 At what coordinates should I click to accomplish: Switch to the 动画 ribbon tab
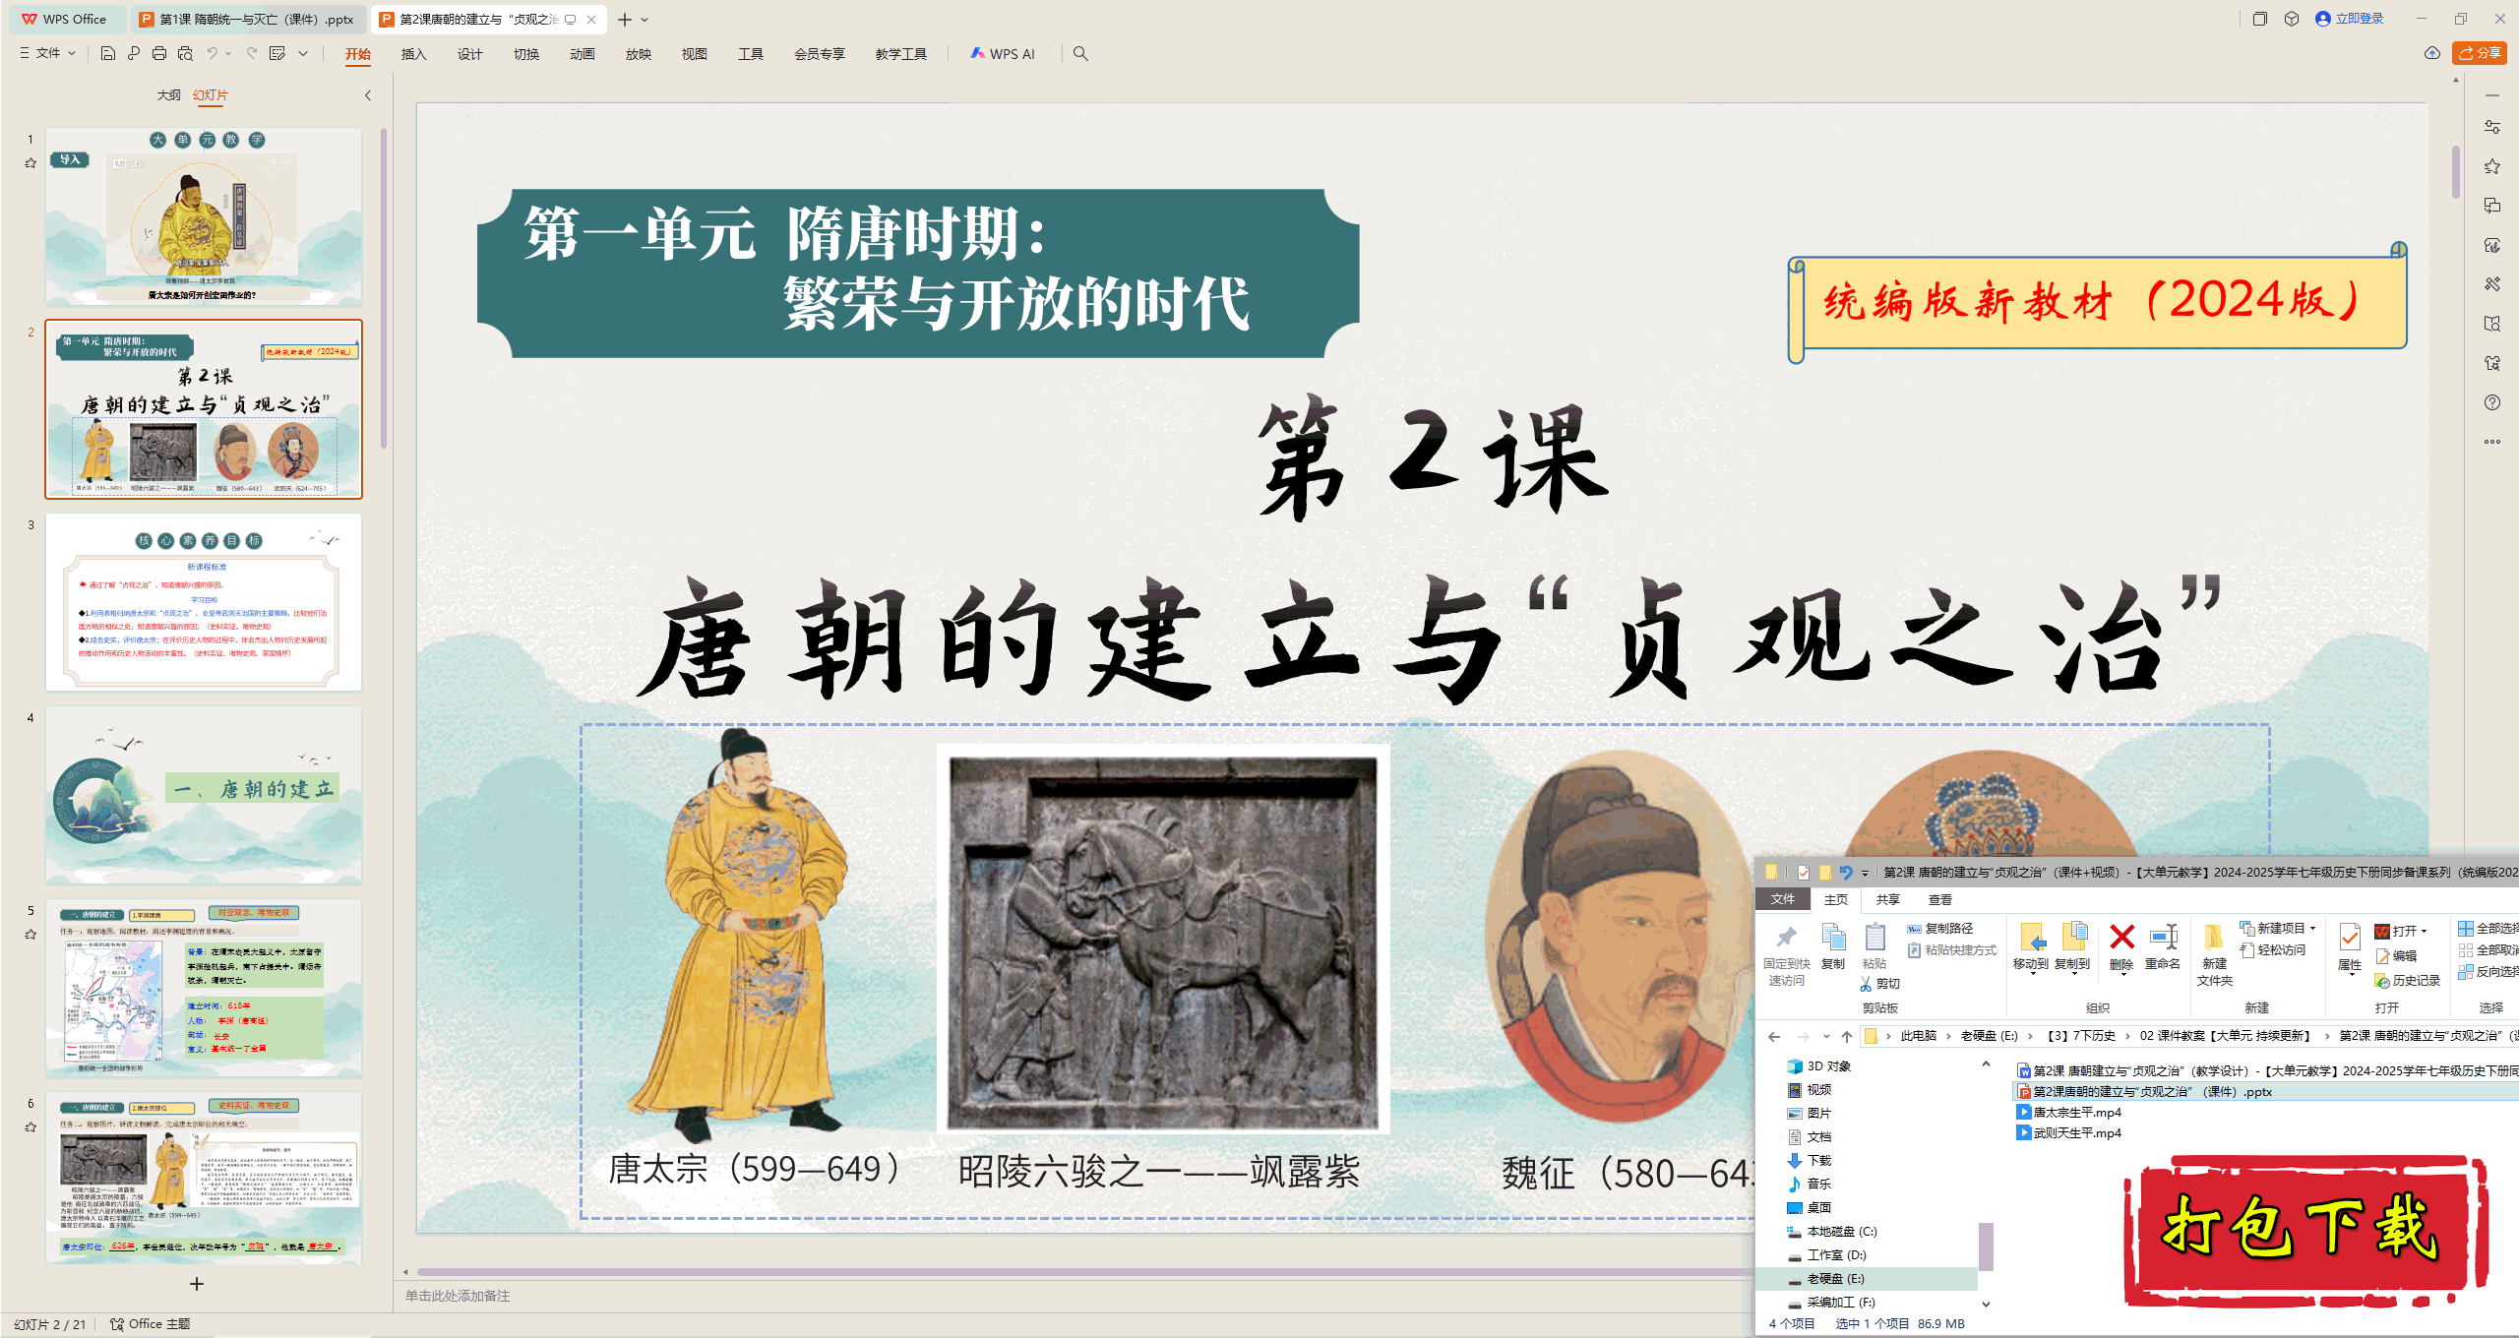582,54
